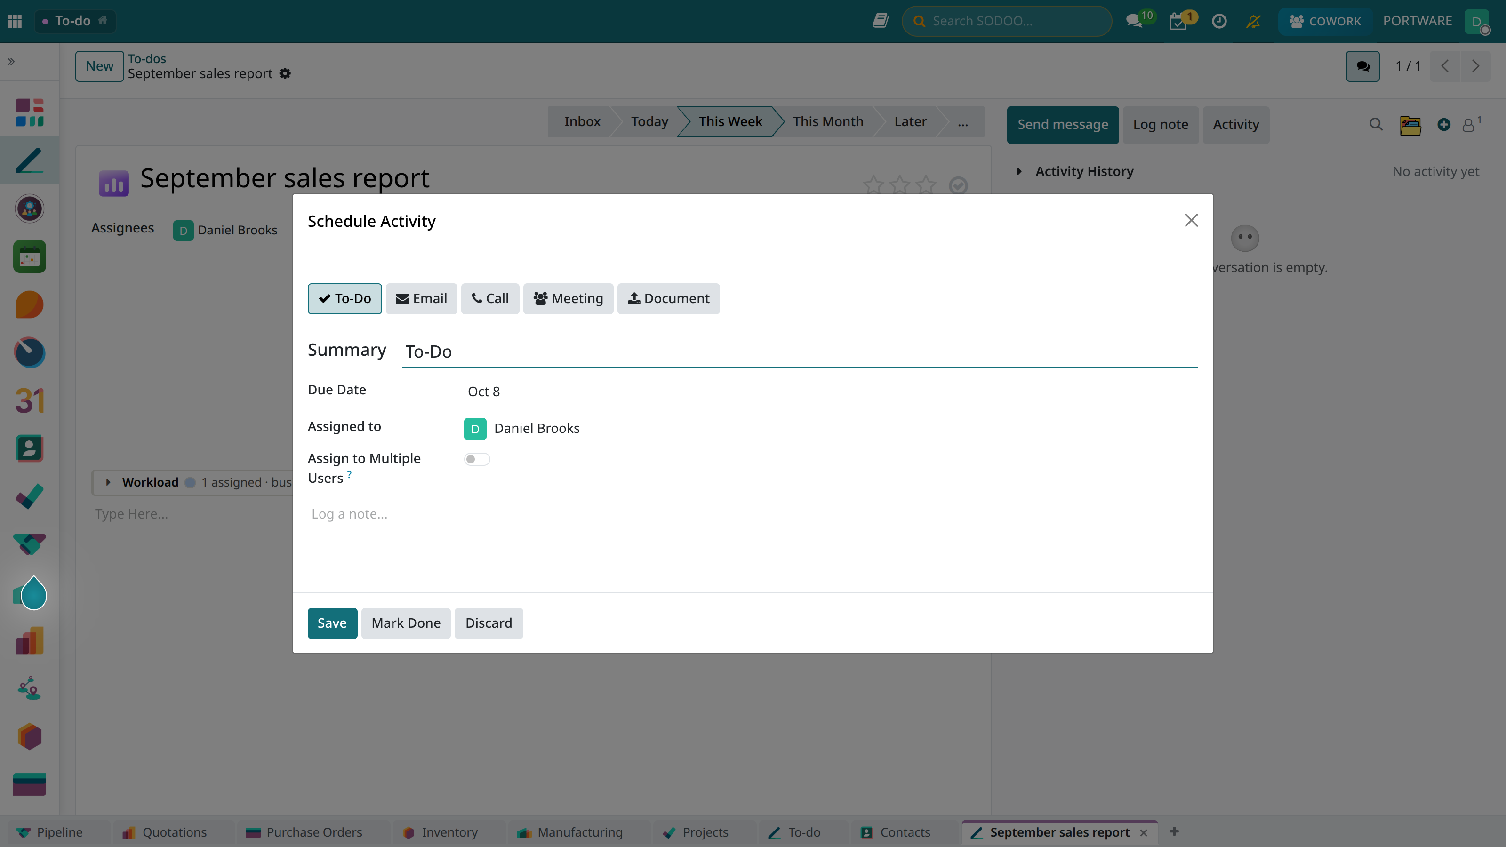
Task: Close the Schedule Activity dialog
Action: pos(1191,220)
